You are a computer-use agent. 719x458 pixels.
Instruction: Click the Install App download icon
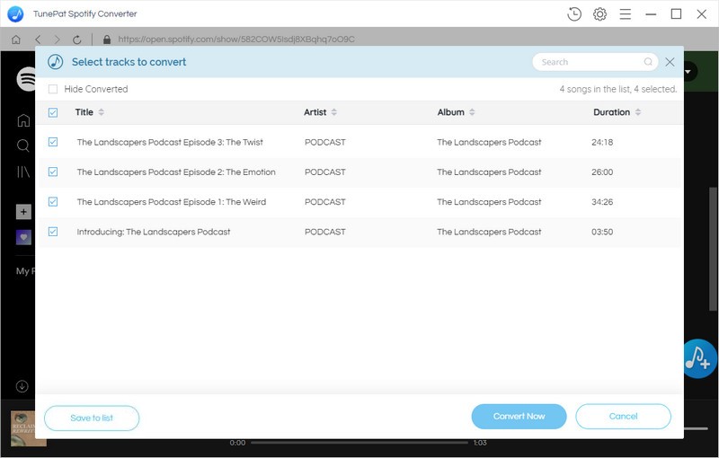click(x=22, y=386)
